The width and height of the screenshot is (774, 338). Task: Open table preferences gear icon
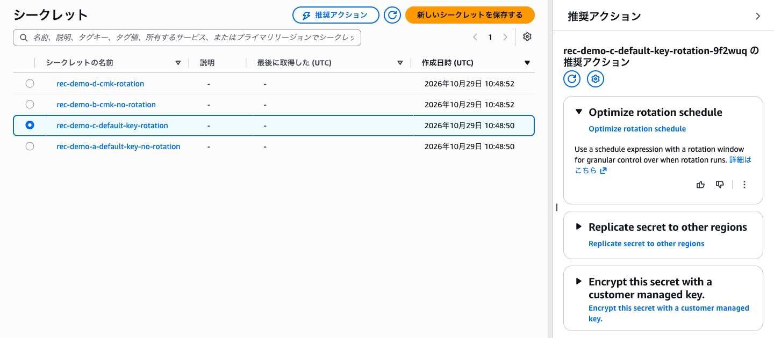click(527, 37)
